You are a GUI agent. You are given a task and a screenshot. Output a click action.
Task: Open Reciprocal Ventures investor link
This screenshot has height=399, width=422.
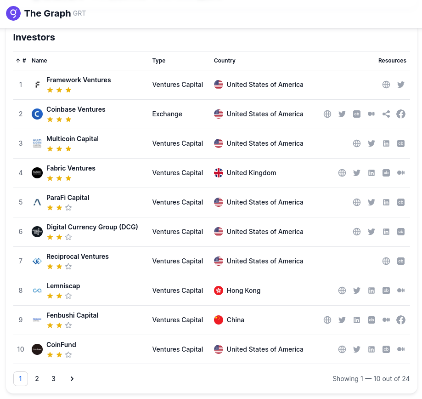[x=78, y=256]
